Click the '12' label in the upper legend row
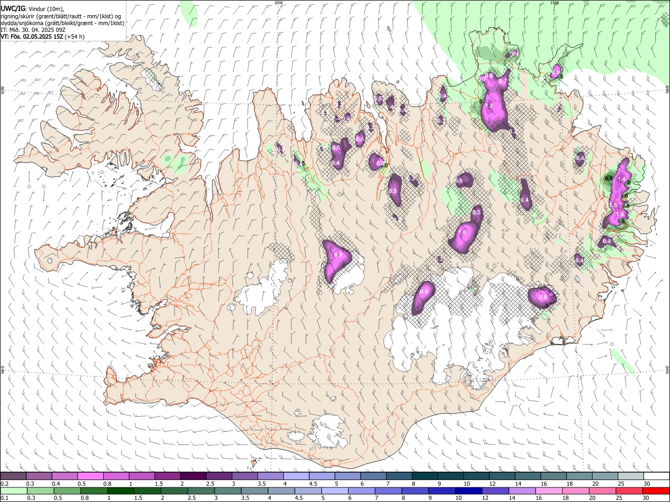This screenshot has width=670, height=502. (x=492, y=484)
